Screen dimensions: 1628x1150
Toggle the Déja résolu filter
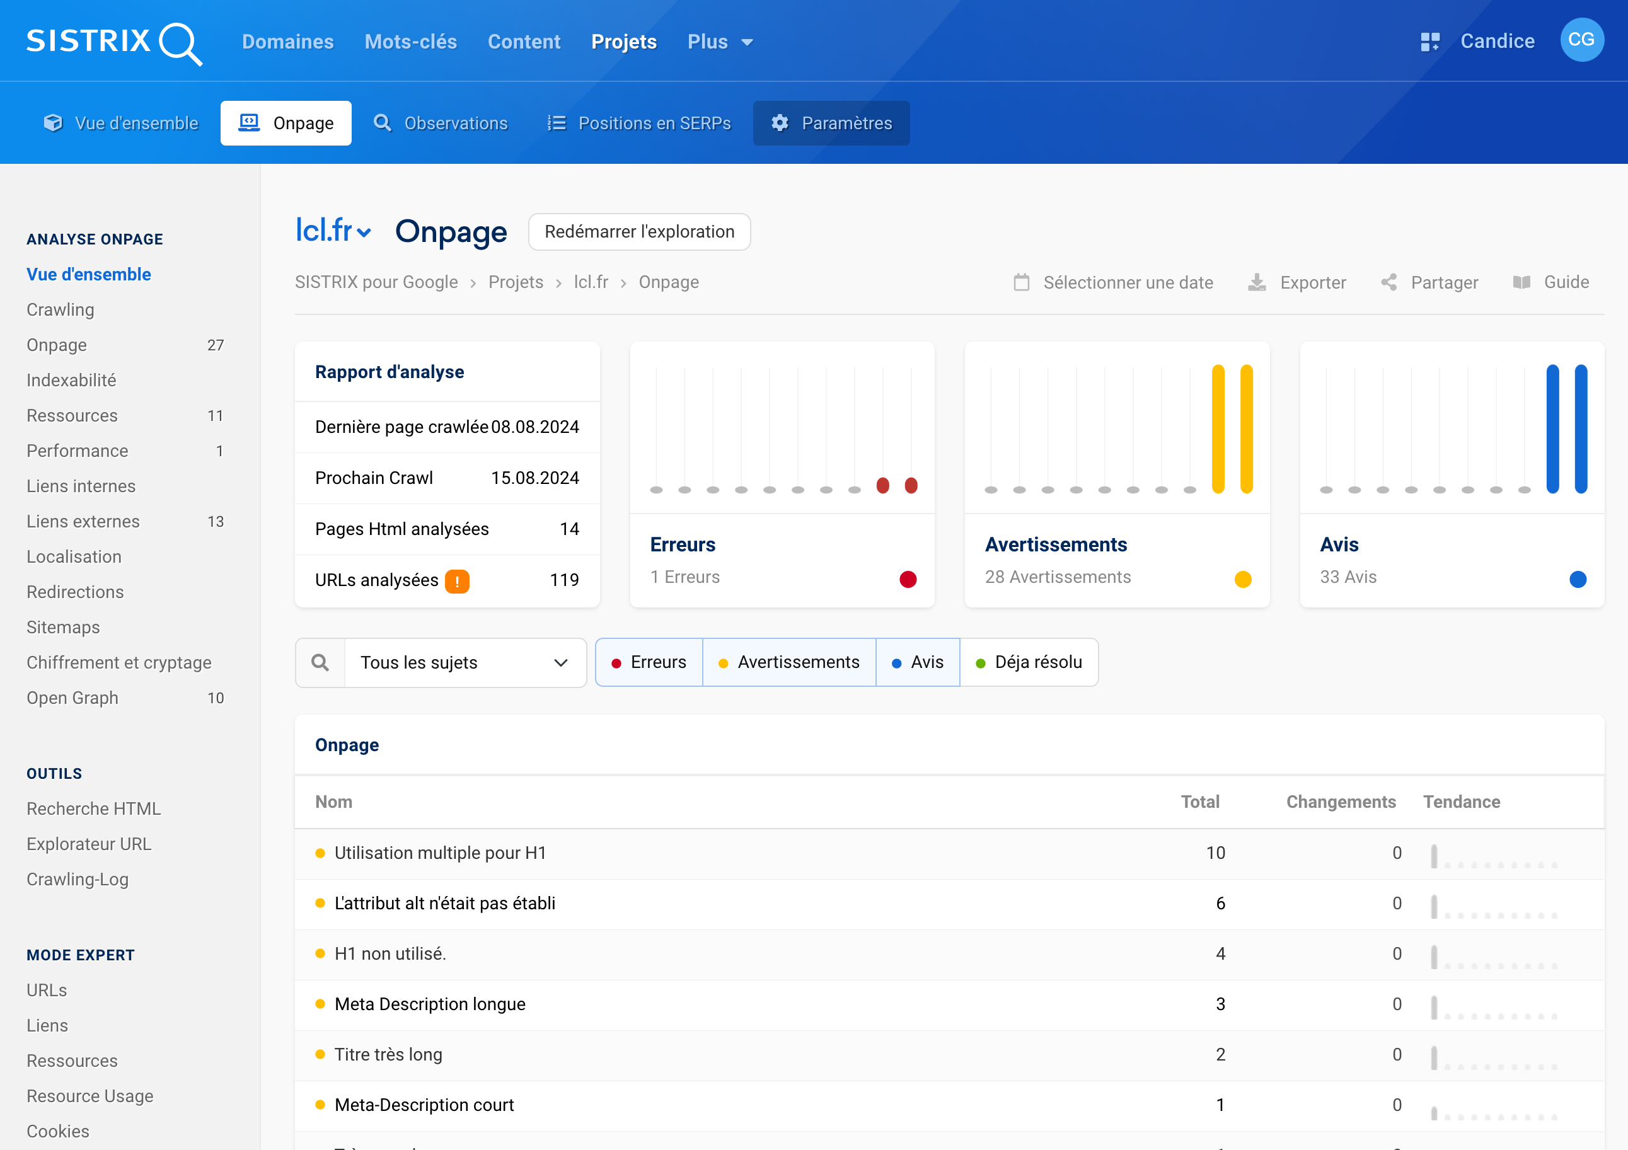(x=1029, y=662)
